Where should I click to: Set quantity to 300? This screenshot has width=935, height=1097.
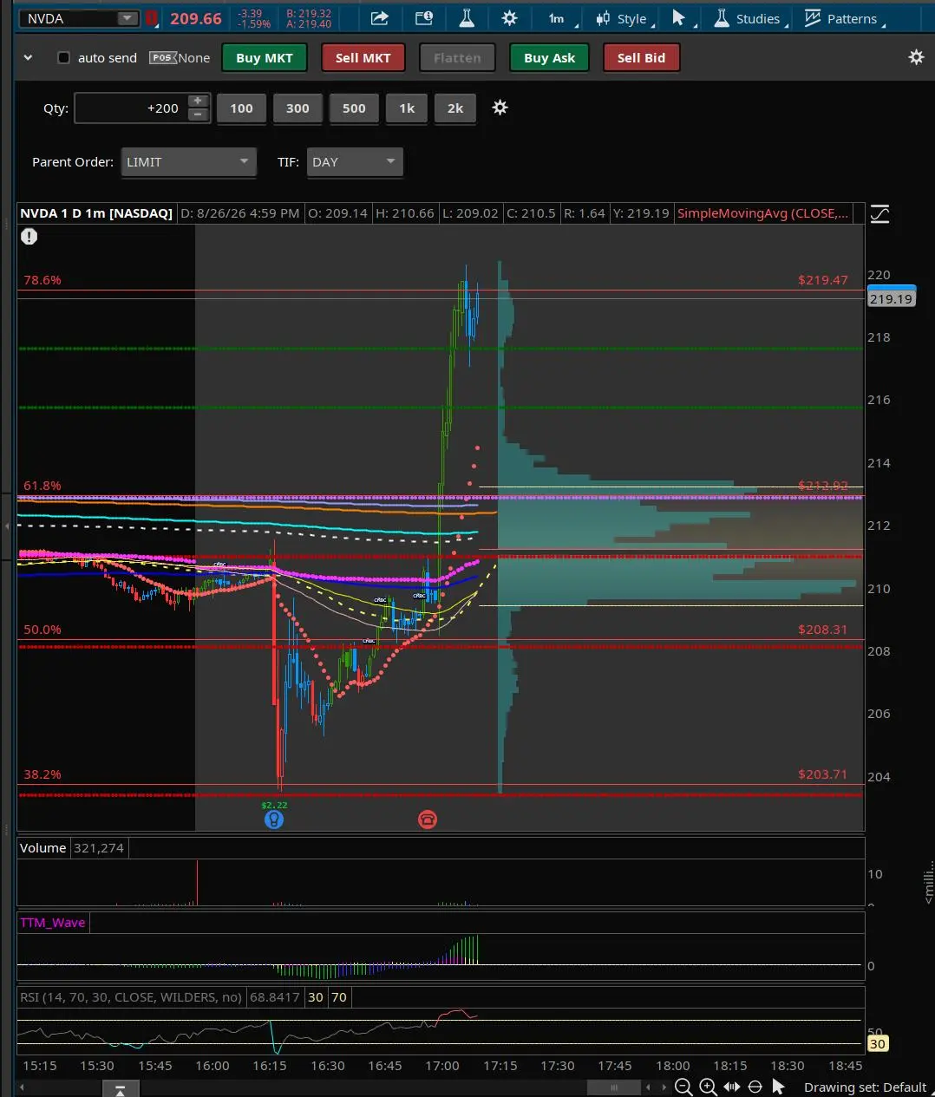[297, 108]
